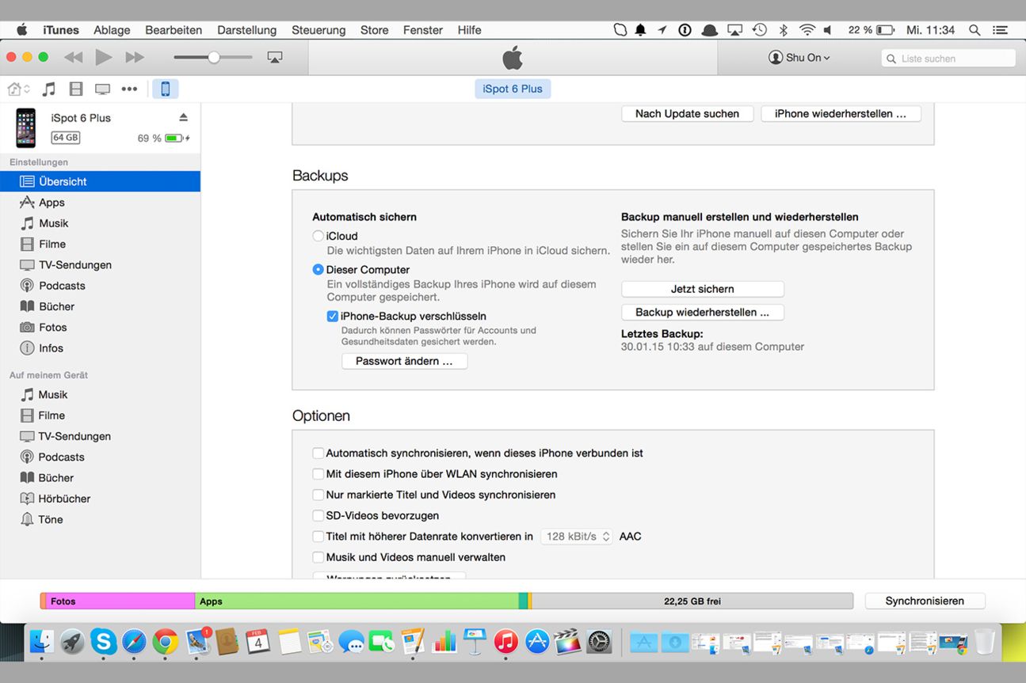Open the Darstellung menu

click(x=246, y=30)
